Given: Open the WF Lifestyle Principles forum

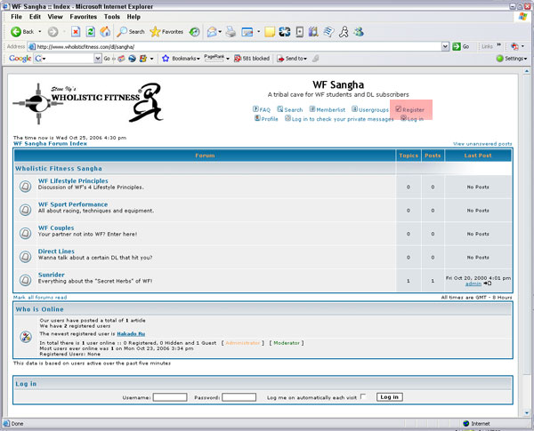Looking at the screenshot, I should 73,180.
